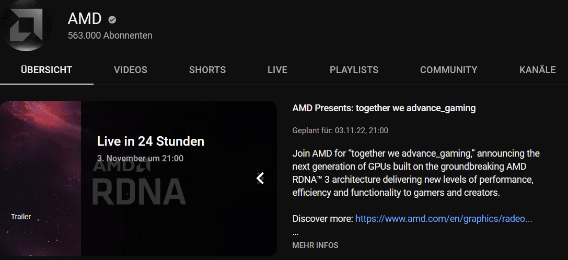This screenshot has width=568, height=260.
Task: Click the "Live in 24 Stunden" heading
Action: (x=150, y=141)
